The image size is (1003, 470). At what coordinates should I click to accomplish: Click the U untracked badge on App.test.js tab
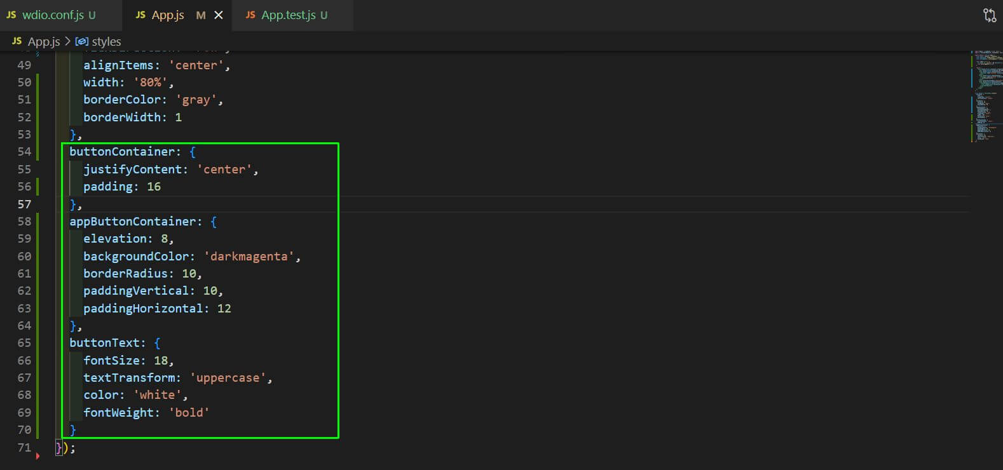point(324,15)
